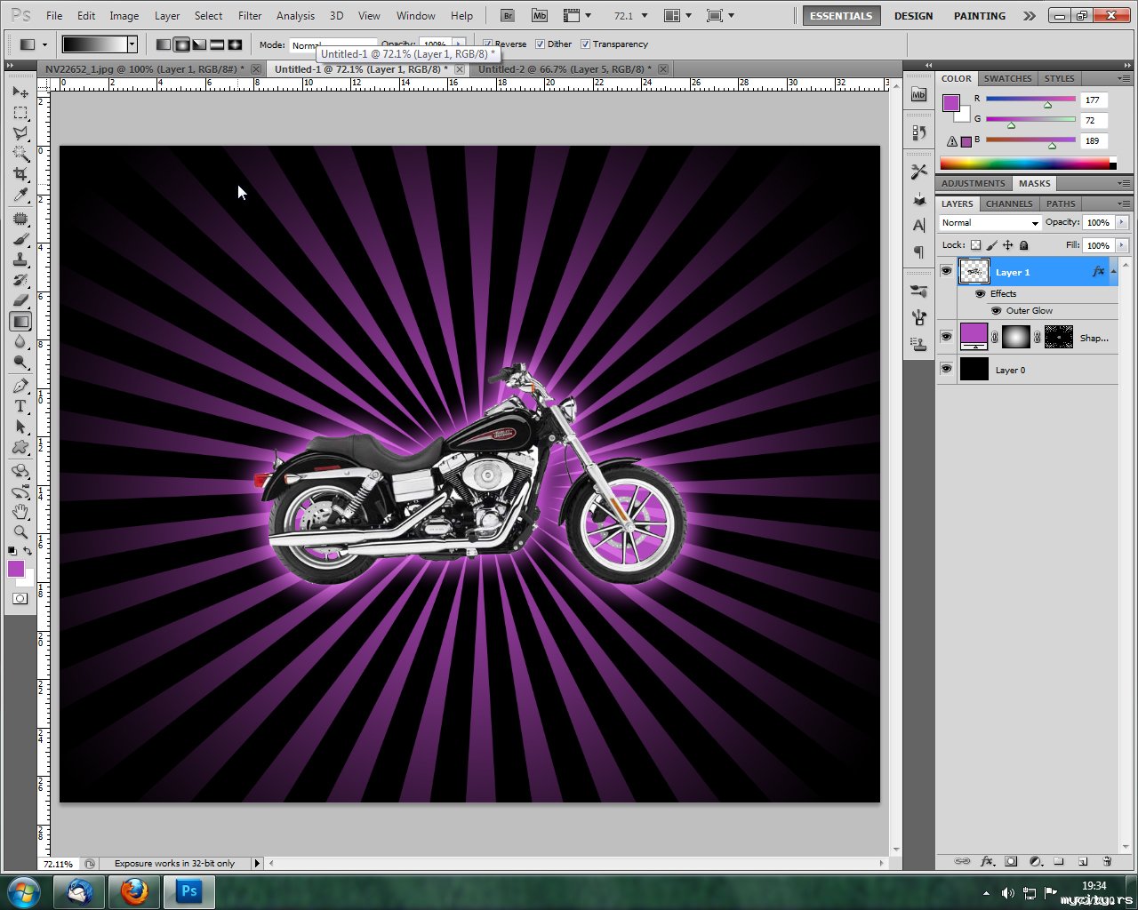The image size is (1138, 910).
Task: Toggle the Transparency checkbox
Action: (x=585, y=44)
